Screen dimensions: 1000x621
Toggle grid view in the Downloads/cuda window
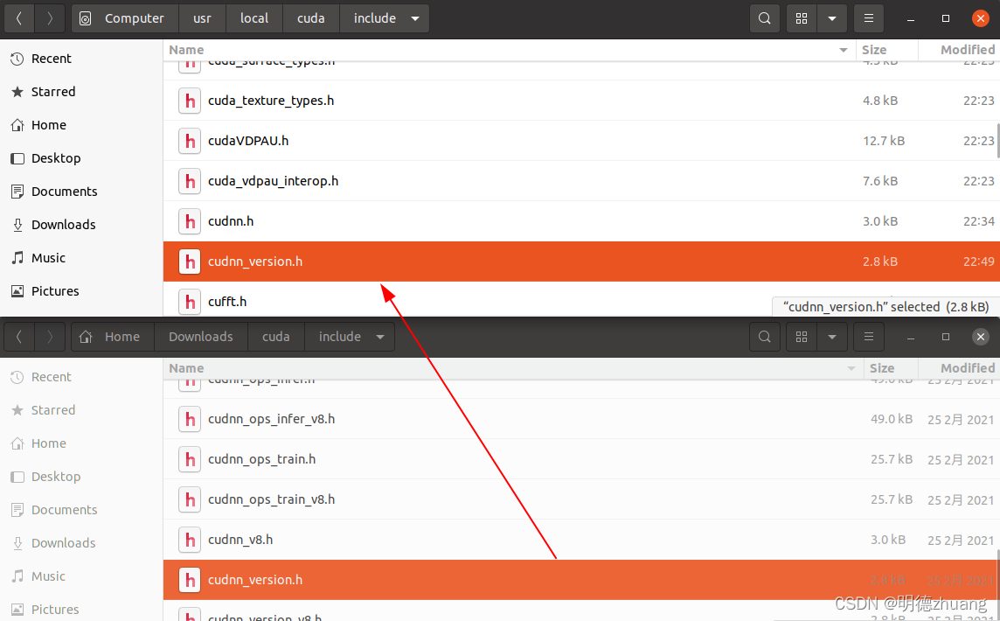pyautogui.click(x=802, y=337)
